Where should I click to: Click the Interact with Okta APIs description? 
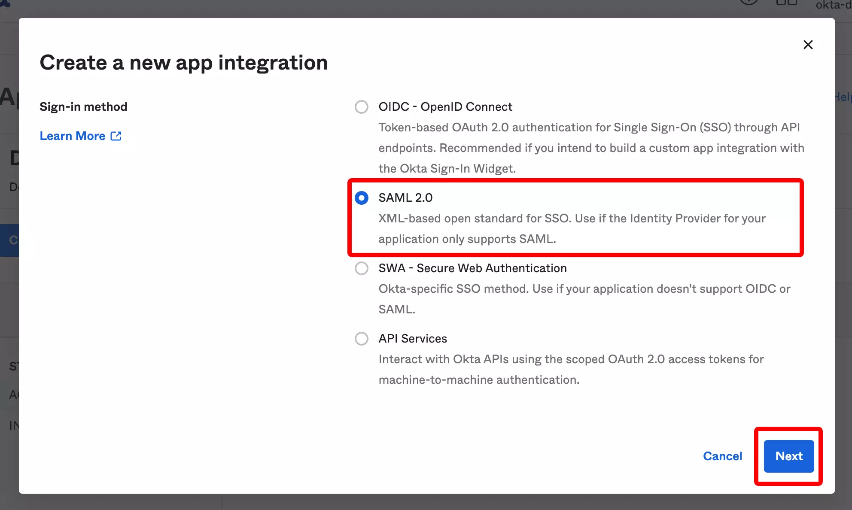(571, 369)
